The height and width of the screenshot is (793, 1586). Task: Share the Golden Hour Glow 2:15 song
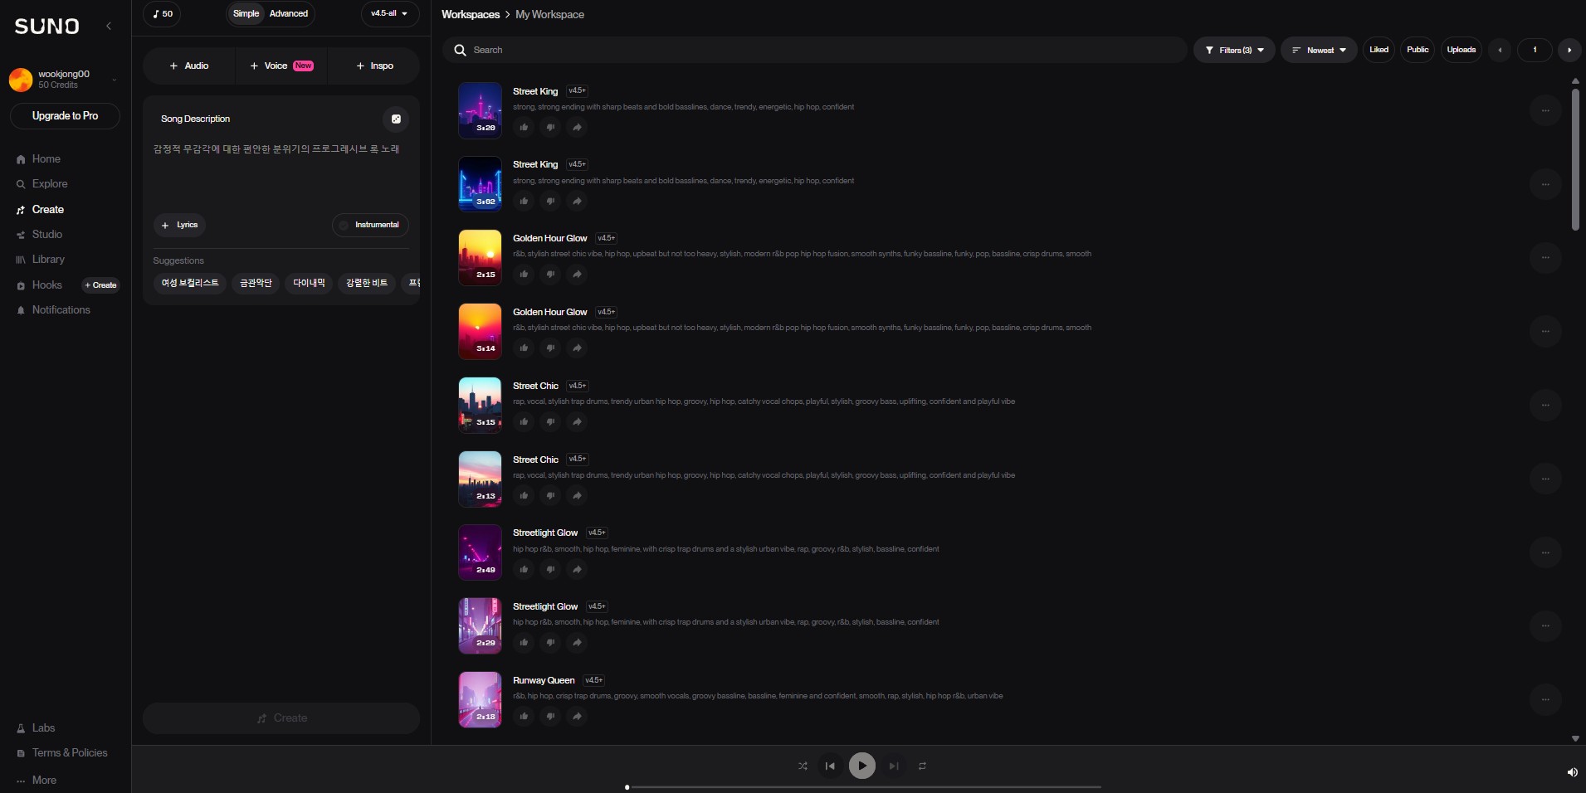(577, 275)
